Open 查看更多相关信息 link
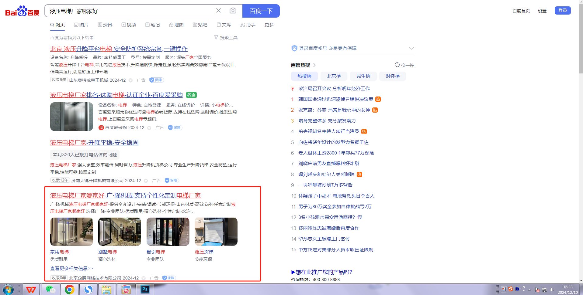Screen dimensions: 583x295 (71, 268)
